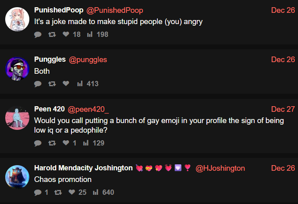This screenshot has height=204, width=298.
Task: Open the @punggles profile handle
Action: click(x=88, y=60)
